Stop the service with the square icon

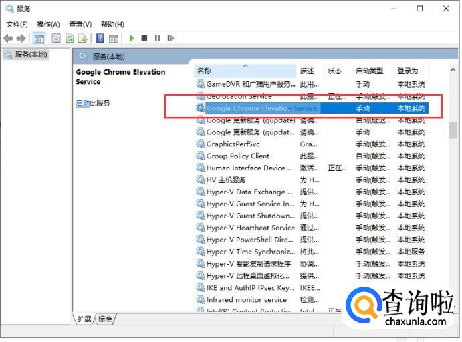pos(144,38)
